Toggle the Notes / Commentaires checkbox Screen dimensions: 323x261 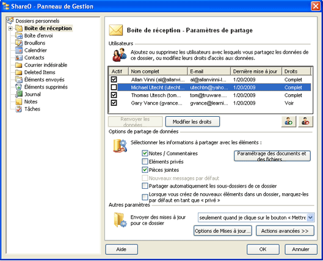click(145, 153)
